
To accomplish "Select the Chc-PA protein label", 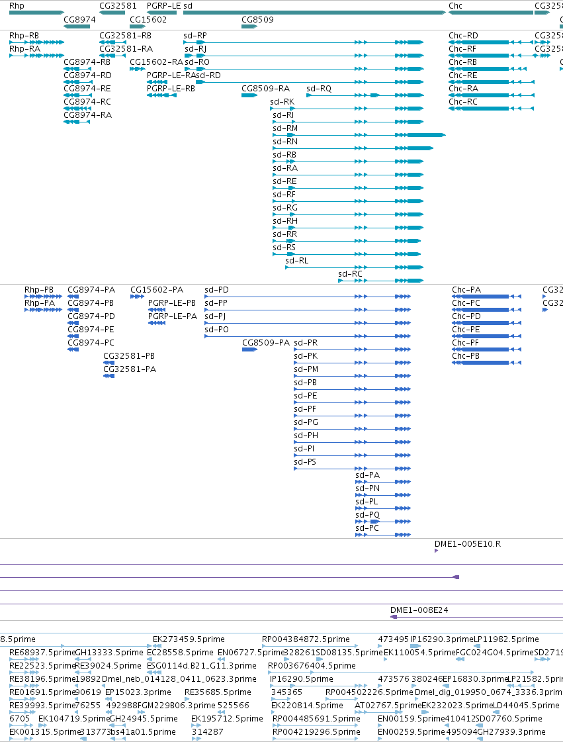I will (x=466, y=290).
